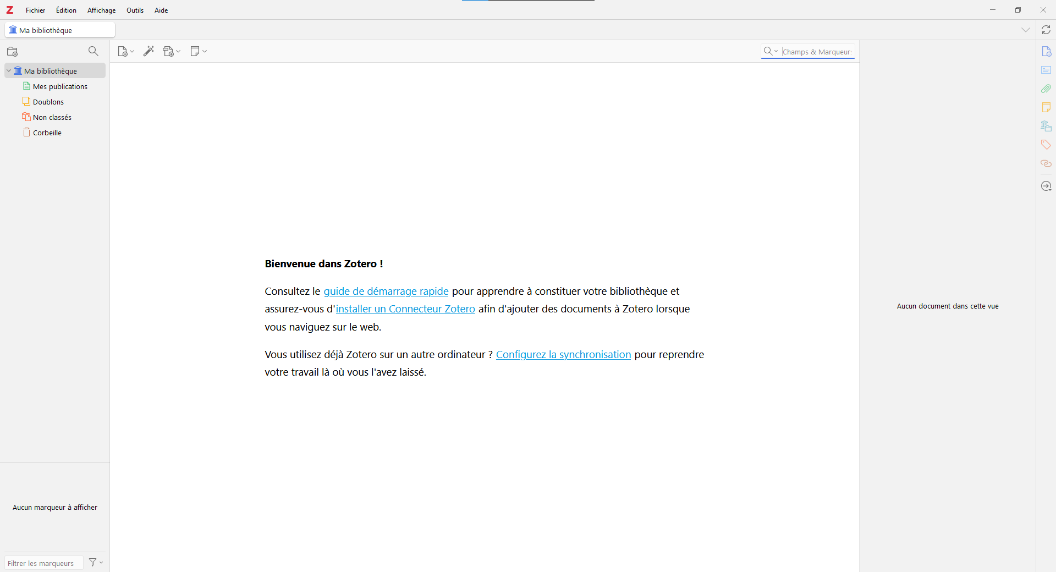This screenshot has width=1056, height=572.
Task: Click the new item document icon
Action: (x=123, y=51)
